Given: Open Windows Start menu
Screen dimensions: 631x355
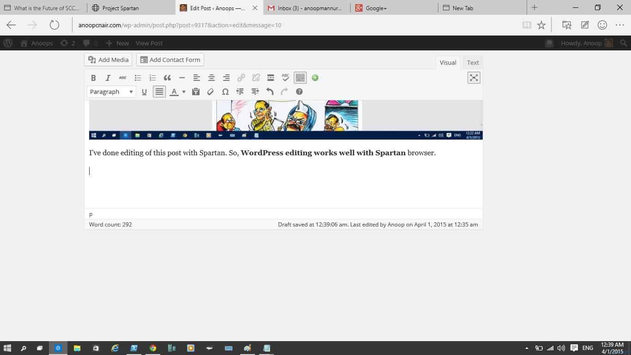Looking at the screenshot, I should (x=7, y=348).
